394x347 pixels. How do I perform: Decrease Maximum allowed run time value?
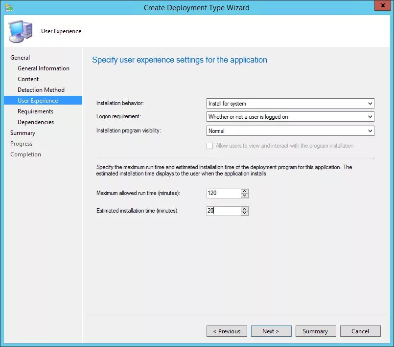click(245, 195)
